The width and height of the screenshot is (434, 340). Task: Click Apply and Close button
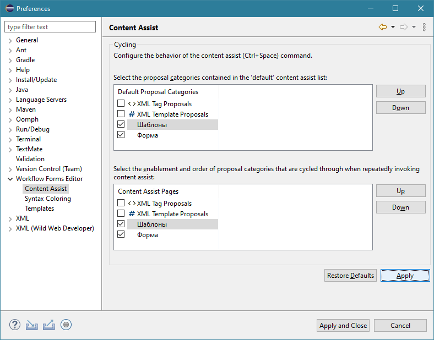pos(343,325)
